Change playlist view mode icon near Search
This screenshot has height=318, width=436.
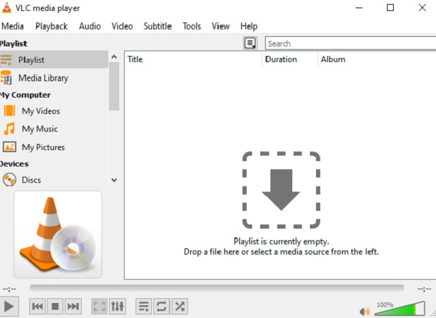(250, 43)
